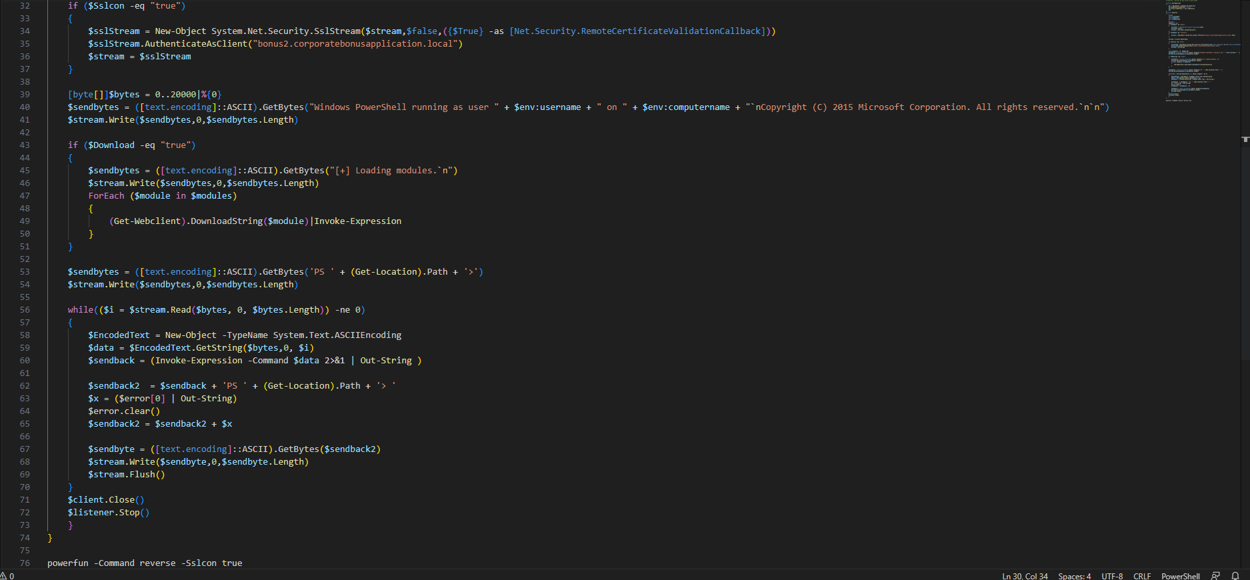The width and height of the screenshot is (1250, 580).
Task: Click "AuthenticateAsClient" method on line 35
Action: [x=196, y=43]
